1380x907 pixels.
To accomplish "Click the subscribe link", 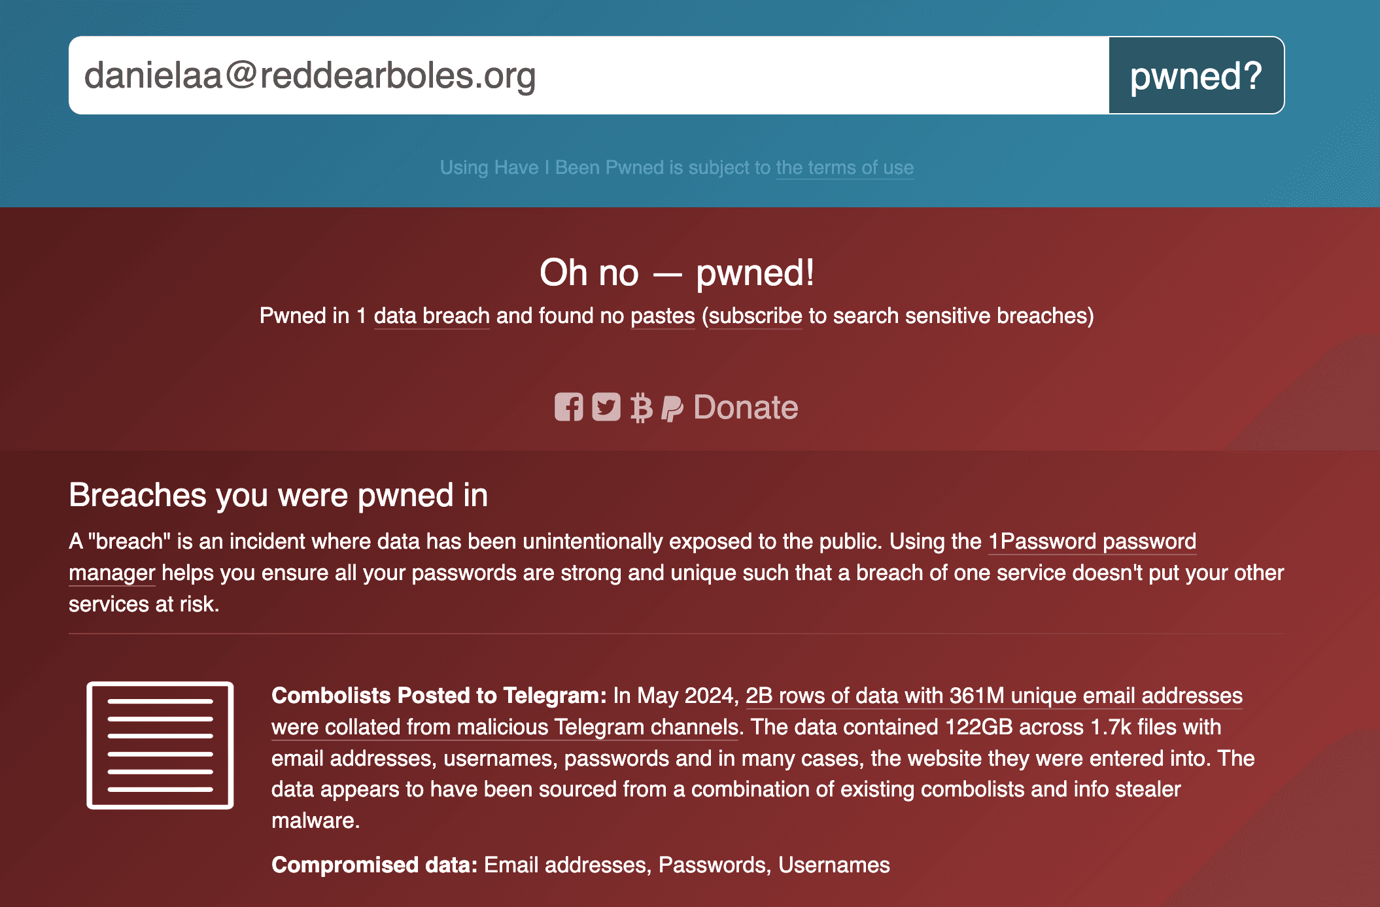I will tap(755, 316).
